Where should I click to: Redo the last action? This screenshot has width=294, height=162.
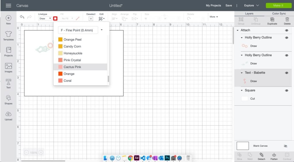point(29,17)
